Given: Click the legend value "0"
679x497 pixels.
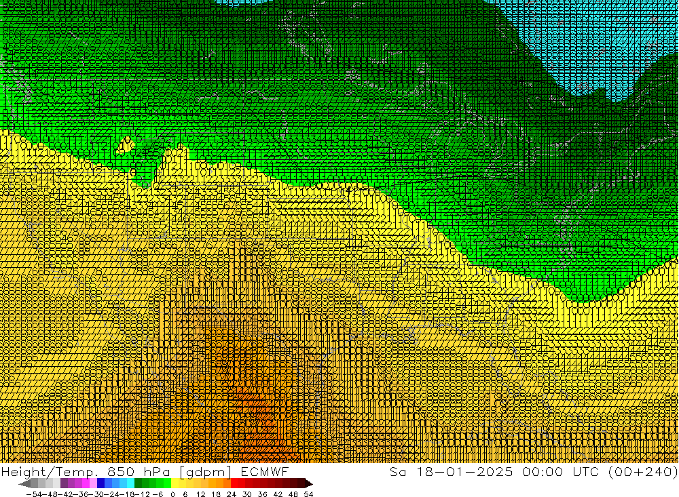Looking at the screenshot, I should [x=172, y=494].
